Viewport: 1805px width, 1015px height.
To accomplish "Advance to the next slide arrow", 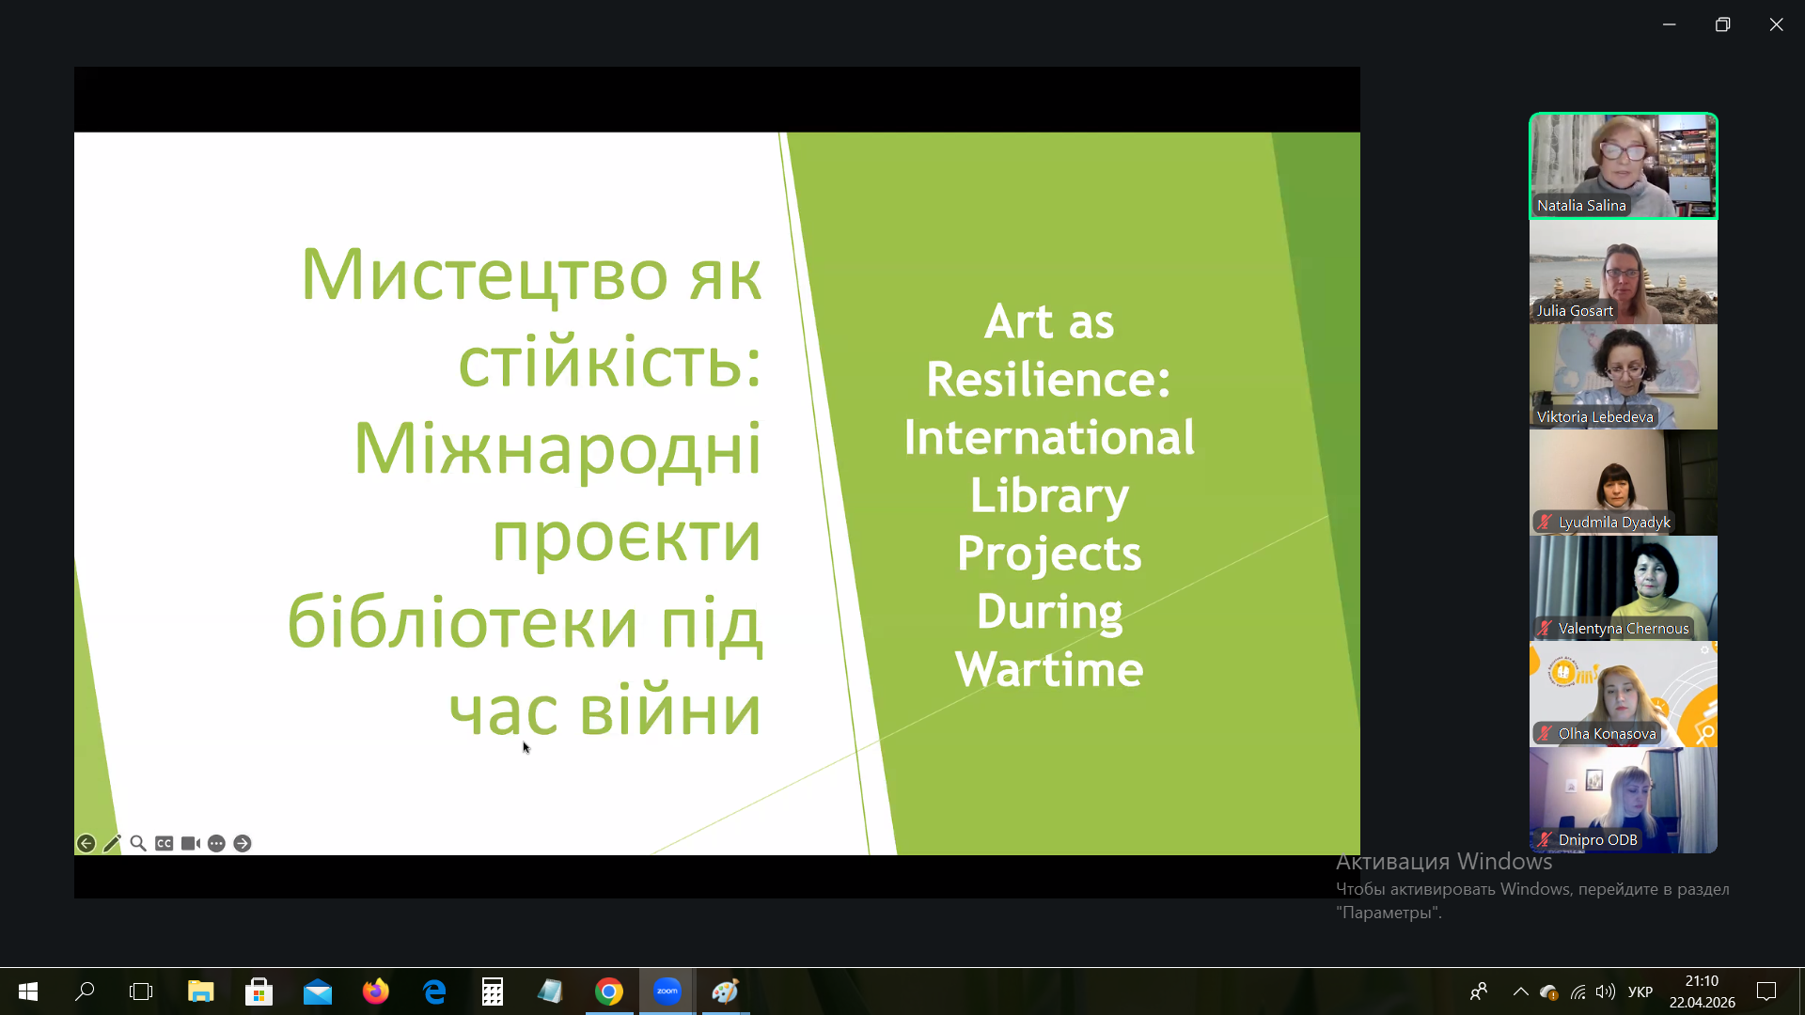I will (x=243, y=843).
